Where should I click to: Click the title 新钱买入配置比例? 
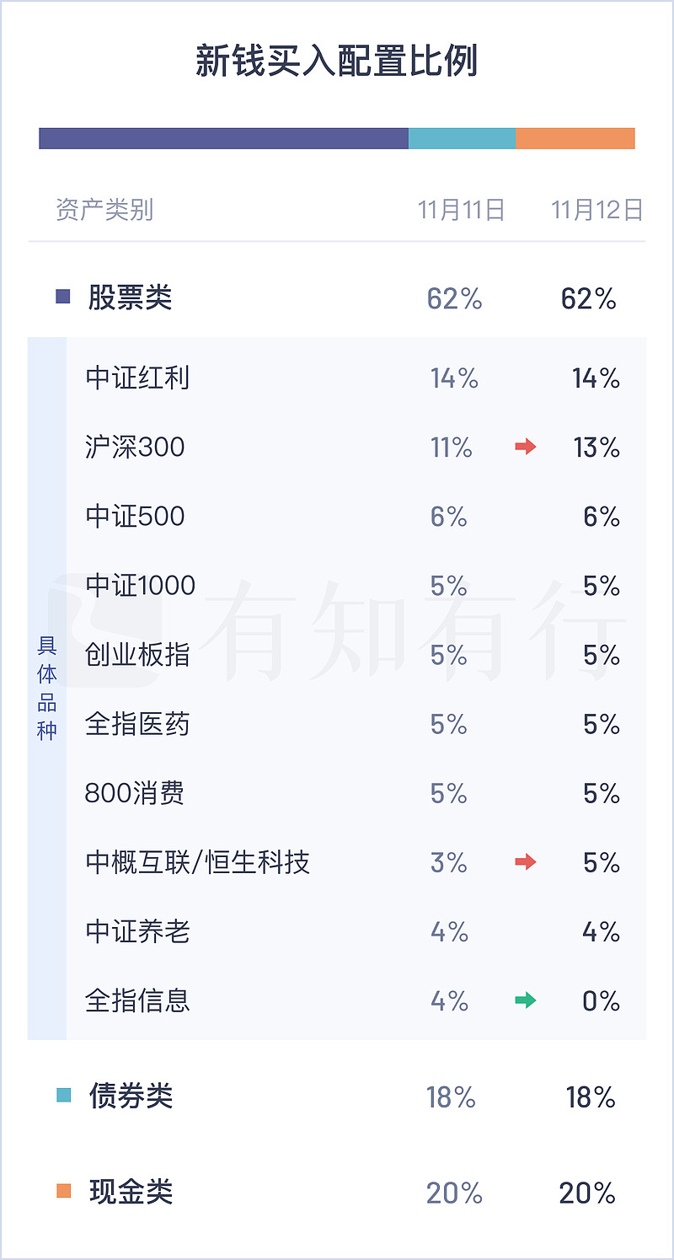tap(337, 62)
